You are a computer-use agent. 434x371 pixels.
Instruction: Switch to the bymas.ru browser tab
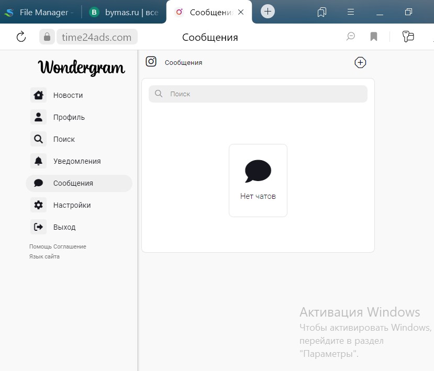click(x=124, y=12)
